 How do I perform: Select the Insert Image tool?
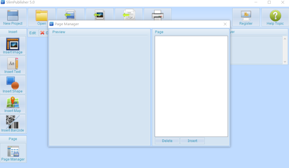tap(13, 45)
